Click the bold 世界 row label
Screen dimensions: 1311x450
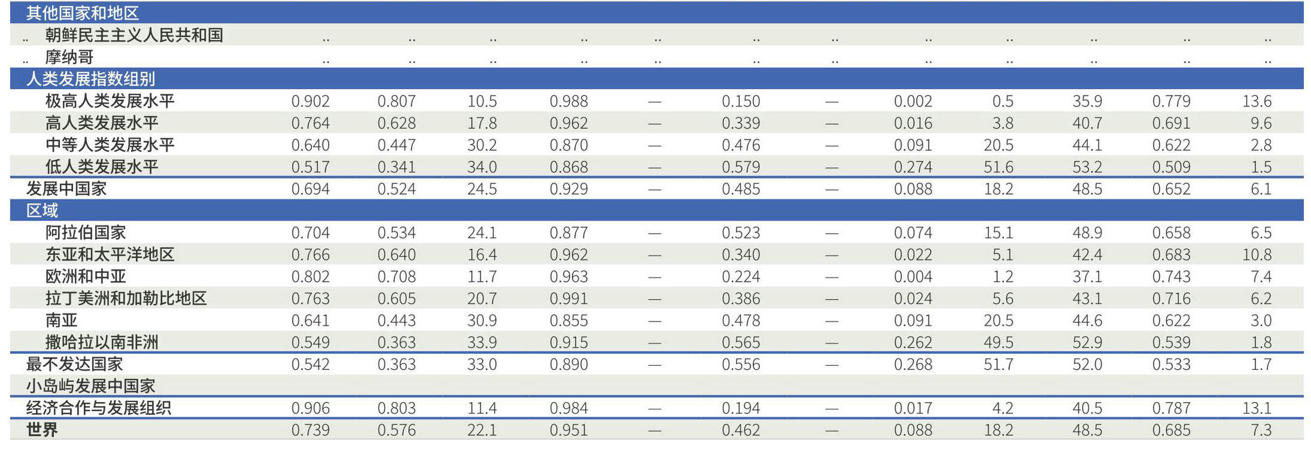tap(42, 430)
